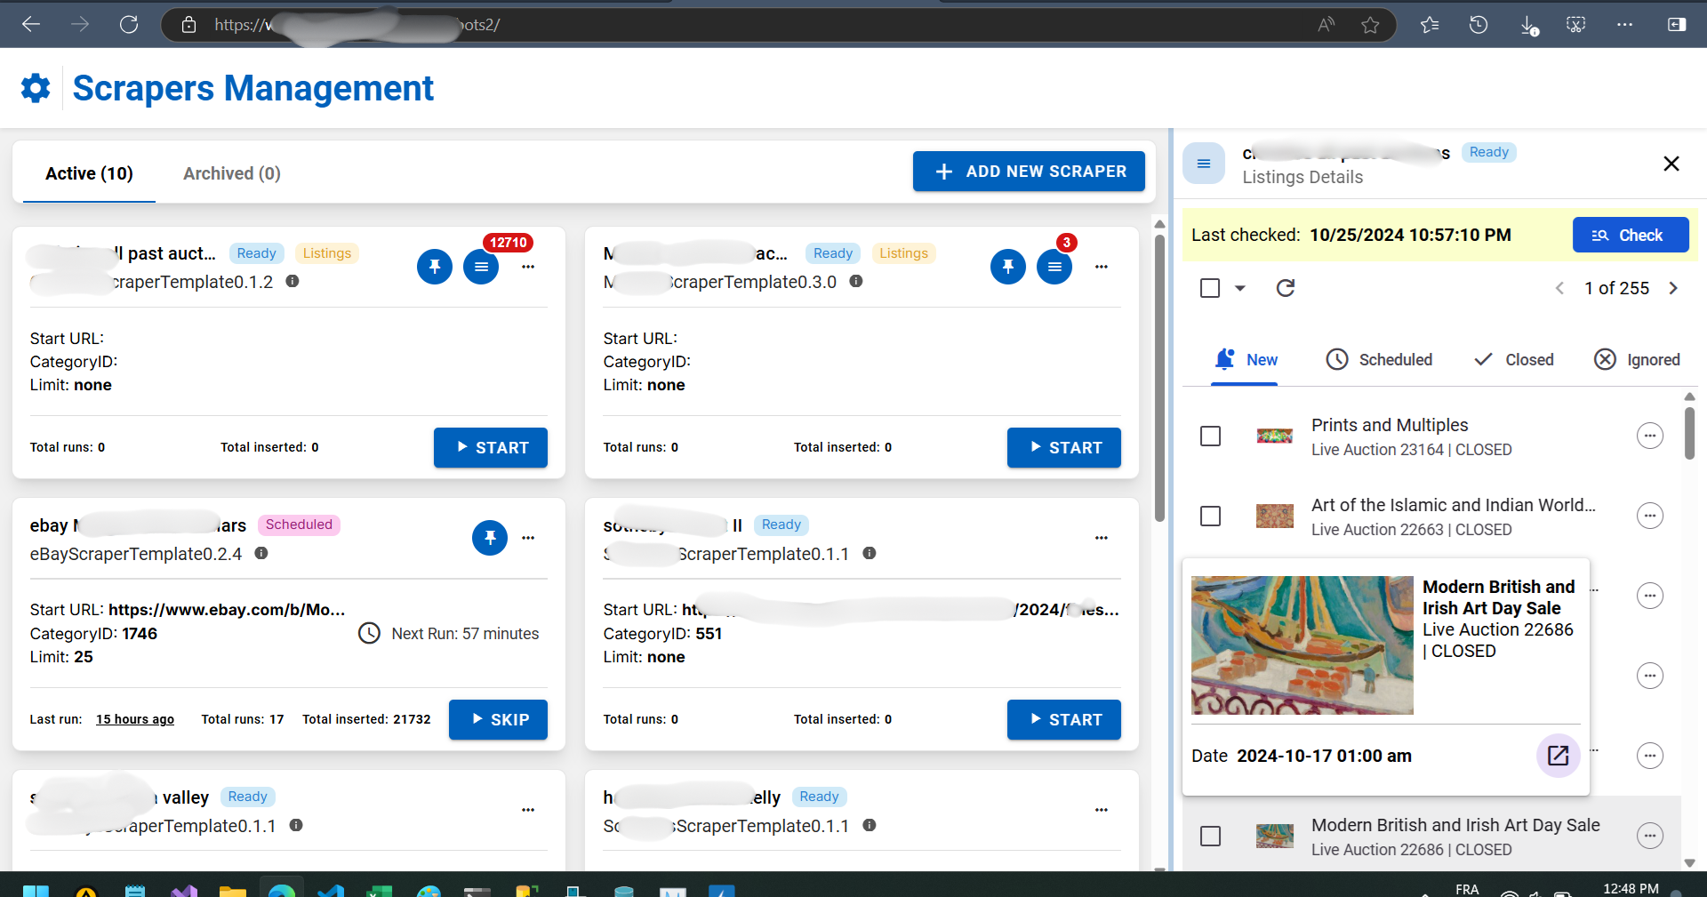Skip the ebay scheduled run
The width and height of the screenshot is (1707, 897).
point(498,720)
